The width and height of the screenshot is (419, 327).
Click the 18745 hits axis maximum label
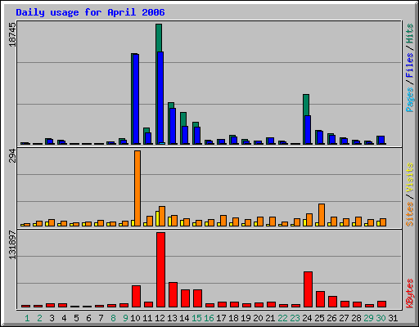tap(12, 34)
